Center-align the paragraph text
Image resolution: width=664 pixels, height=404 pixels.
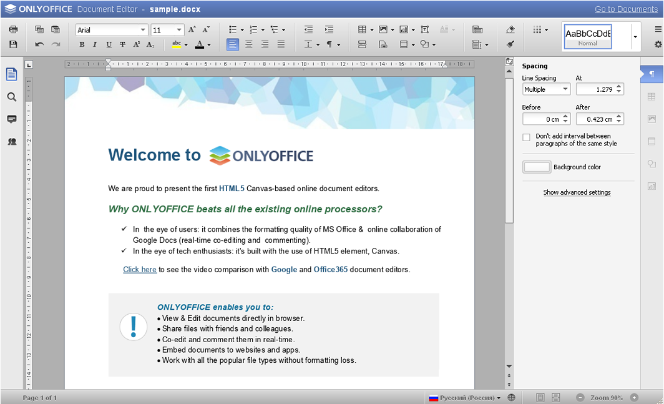click(x=248, y=44)
